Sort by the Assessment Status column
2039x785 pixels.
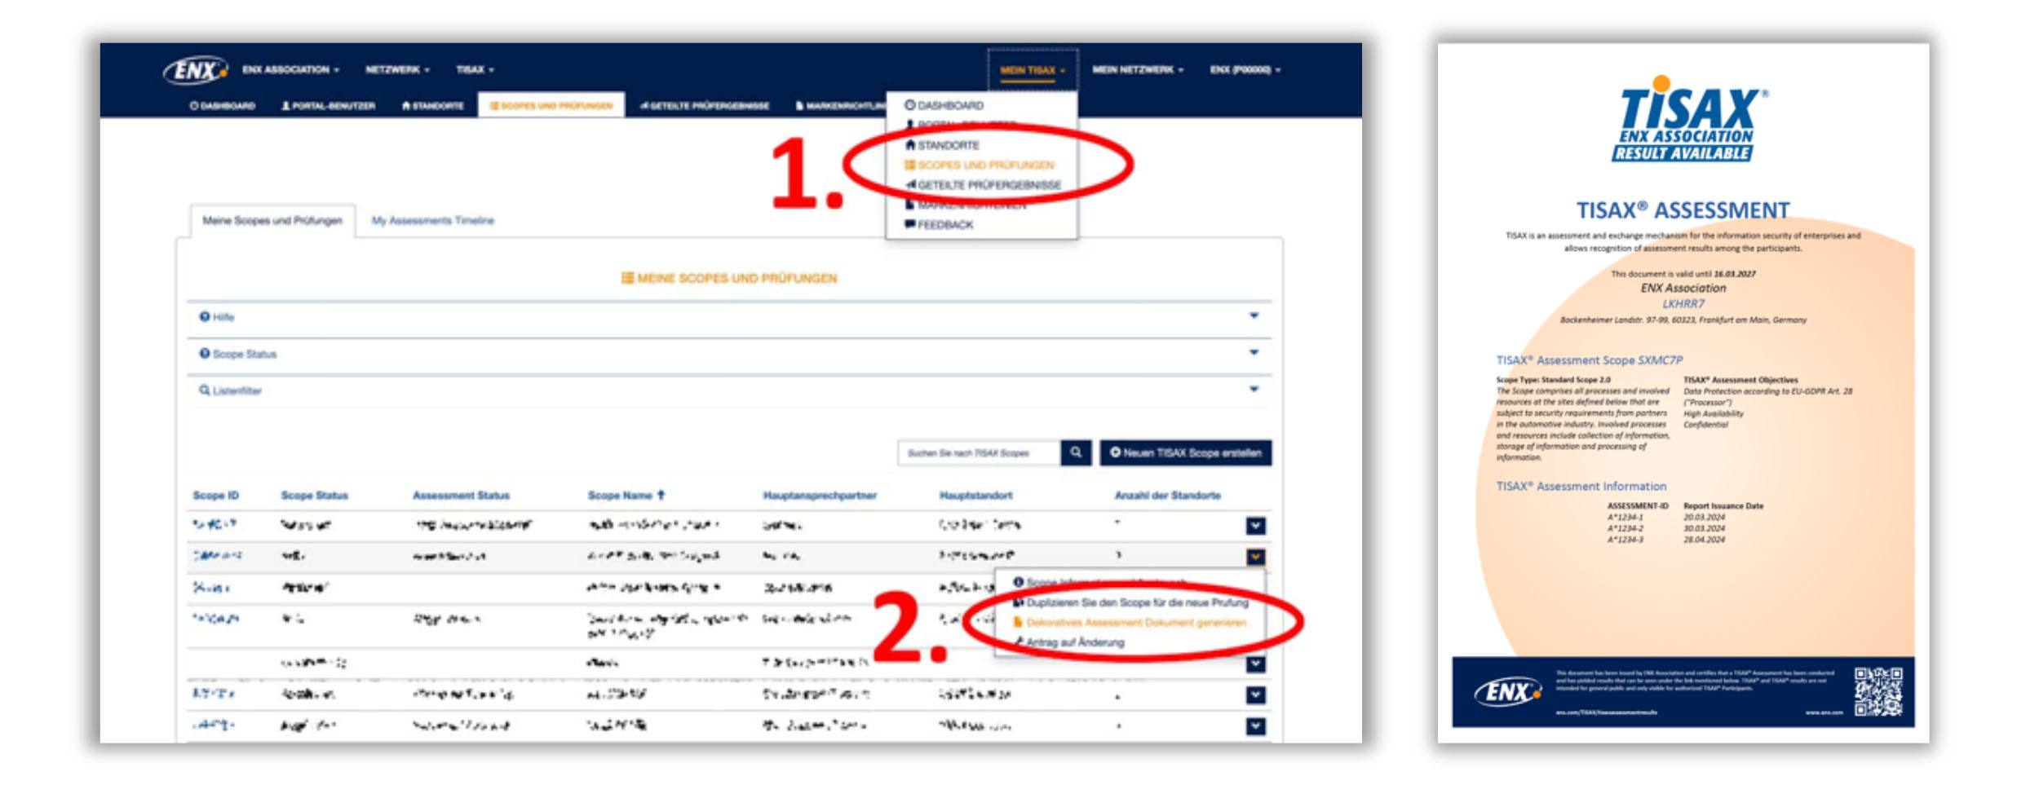pos(461,496)
